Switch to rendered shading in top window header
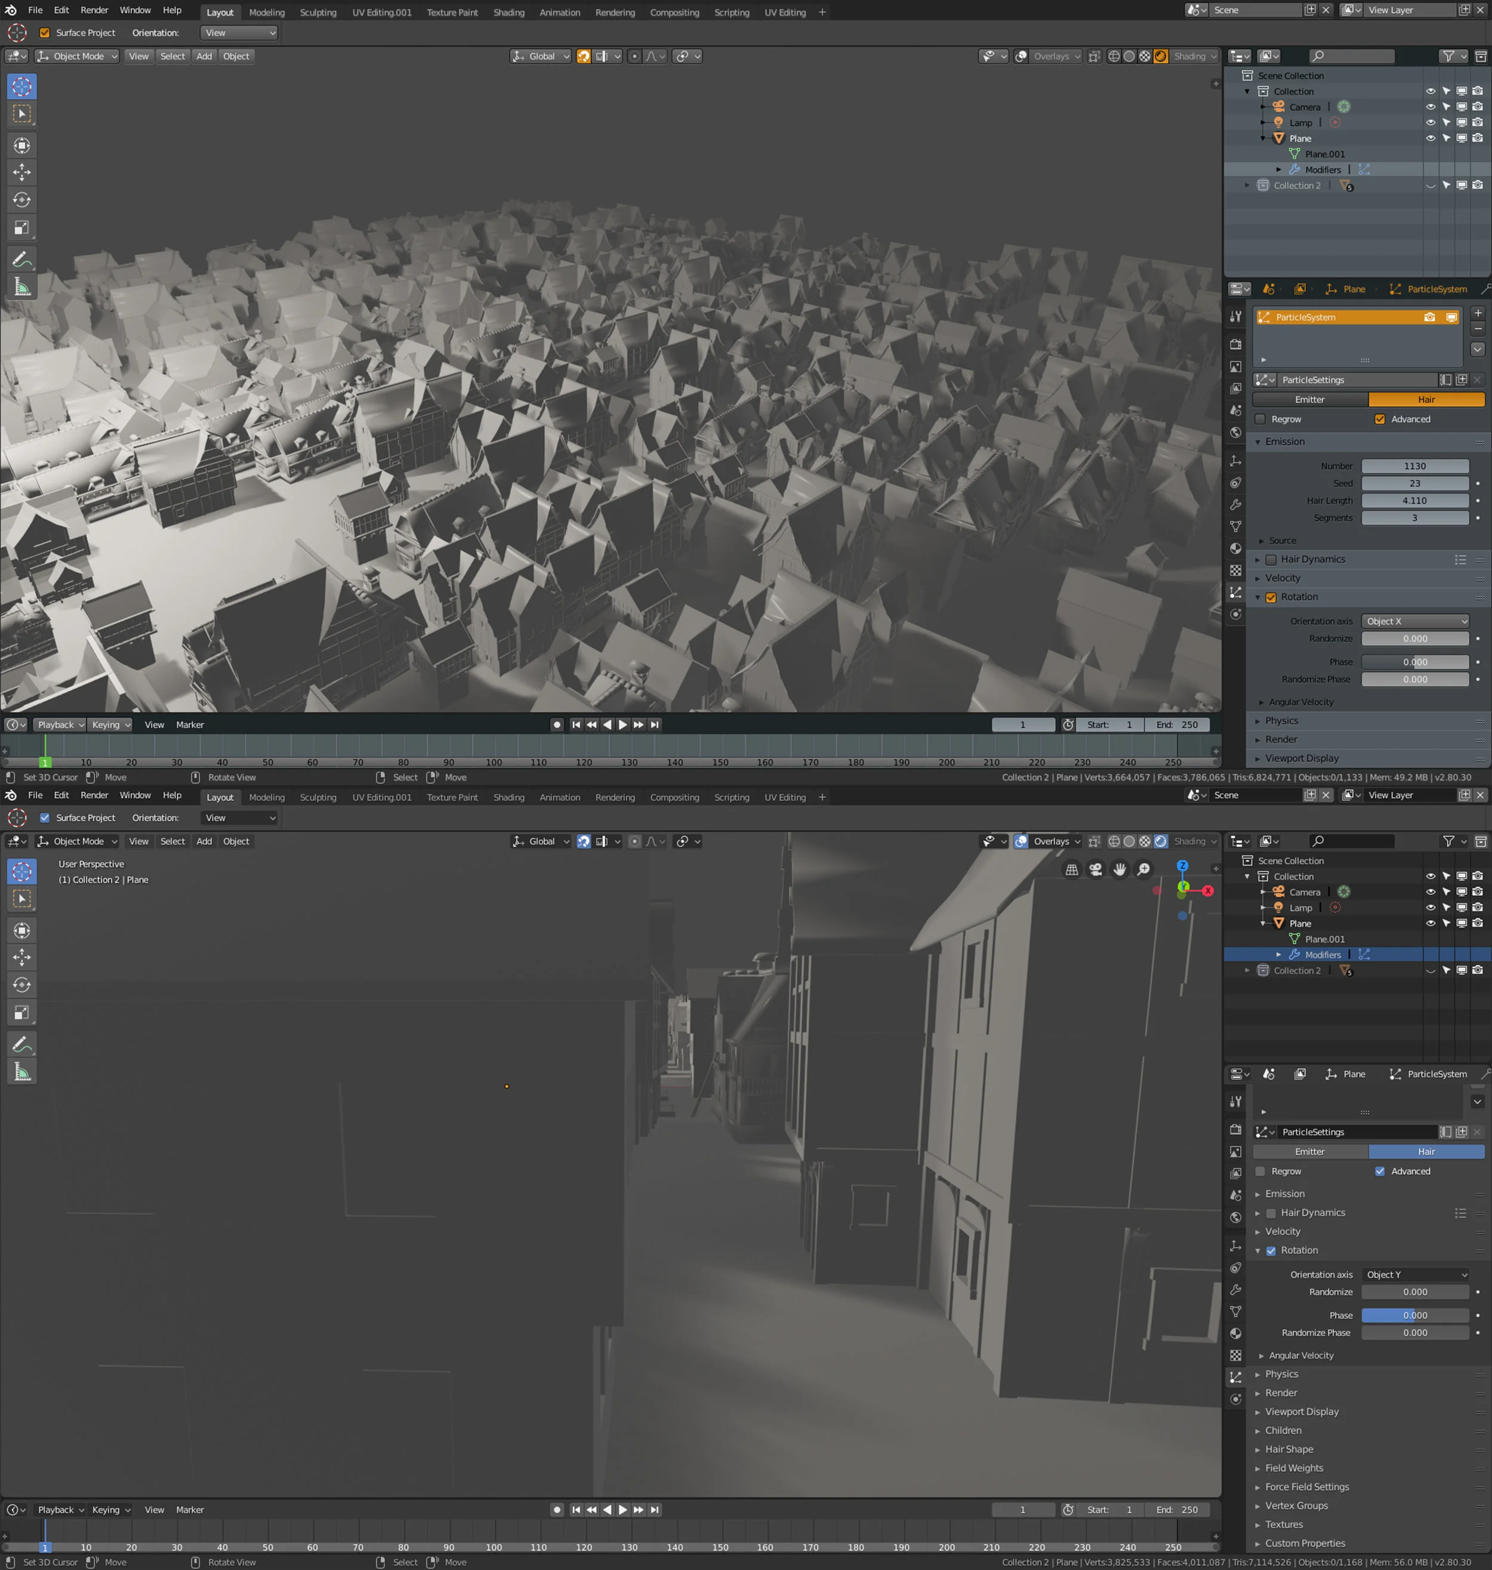1492x1570 pixels. tap(1160, 57)
